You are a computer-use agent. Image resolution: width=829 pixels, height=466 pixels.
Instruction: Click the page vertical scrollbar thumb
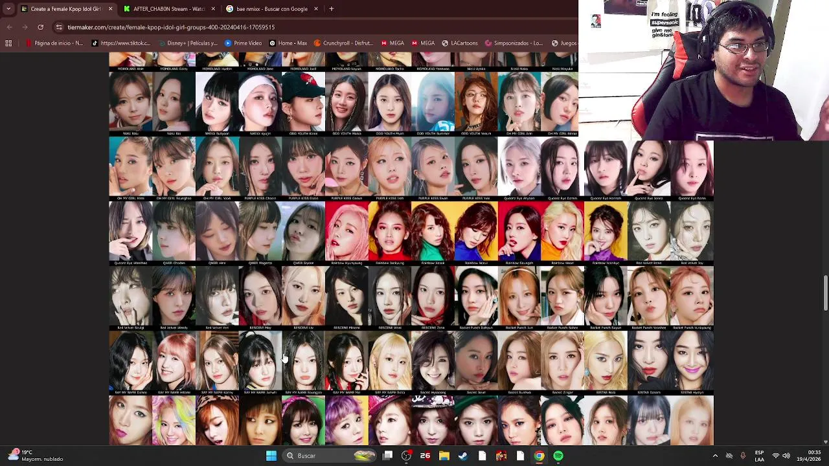point(825,293)
